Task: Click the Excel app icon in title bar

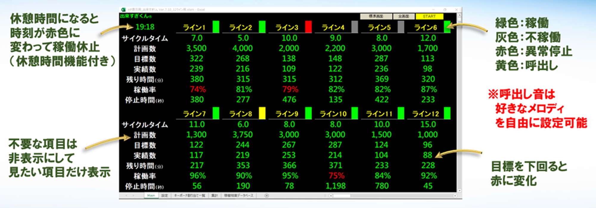Action: pos(123,10)
